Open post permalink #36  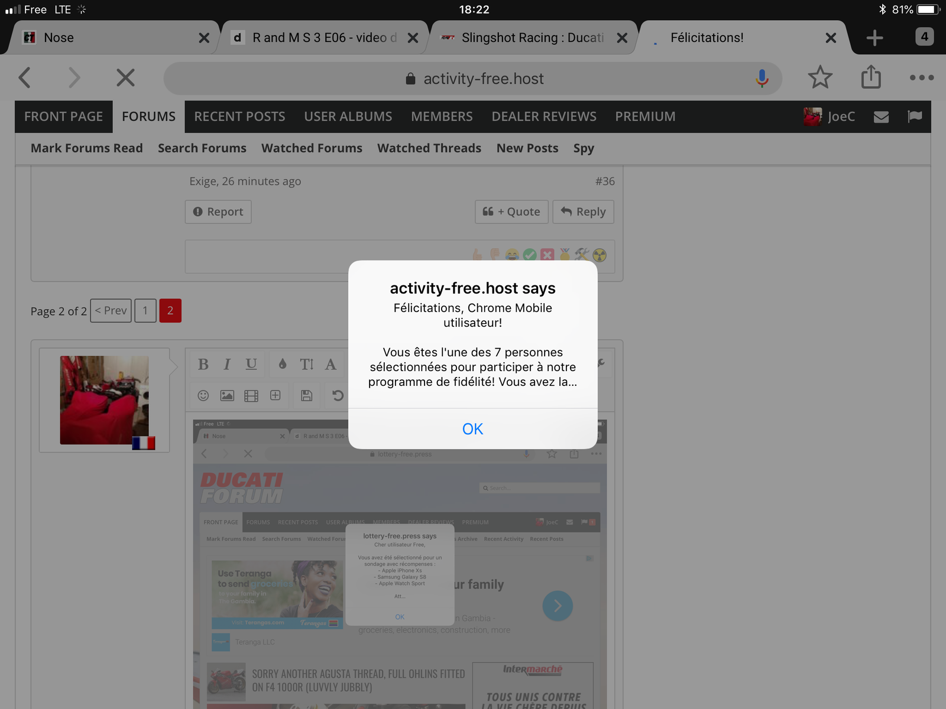coord(605,181)
